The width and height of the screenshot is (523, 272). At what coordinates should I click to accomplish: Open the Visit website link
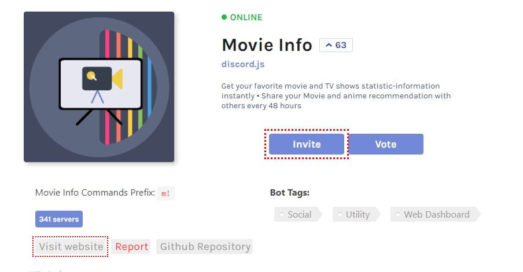(71, 247)
